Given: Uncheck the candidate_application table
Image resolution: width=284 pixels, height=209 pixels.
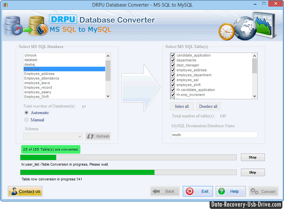Looking at the screenshot, I should pyautogui.click(x=173, y=55).
